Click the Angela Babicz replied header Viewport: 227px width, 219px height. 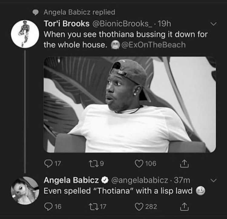pyautogui.click(x=79, y=12)
